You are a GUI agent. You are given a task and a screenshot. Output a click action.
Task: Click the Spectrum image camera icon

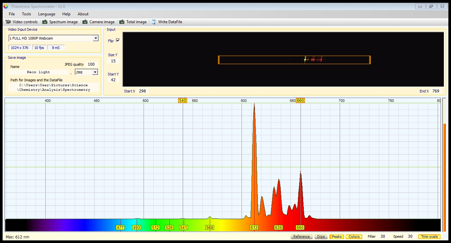click(45, 22)
